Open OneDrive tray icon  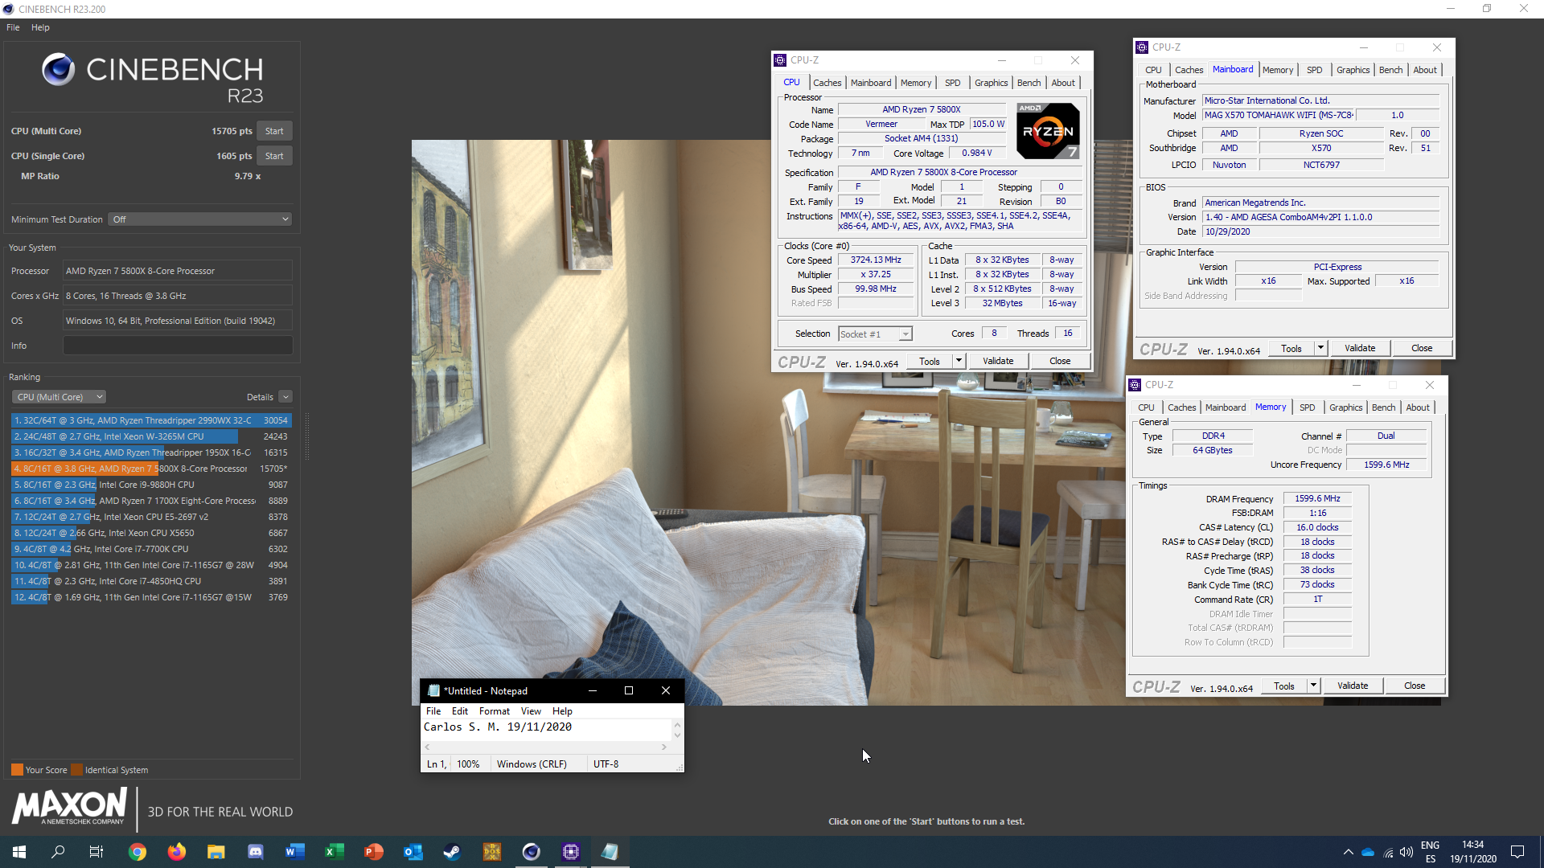(1368, 853)
